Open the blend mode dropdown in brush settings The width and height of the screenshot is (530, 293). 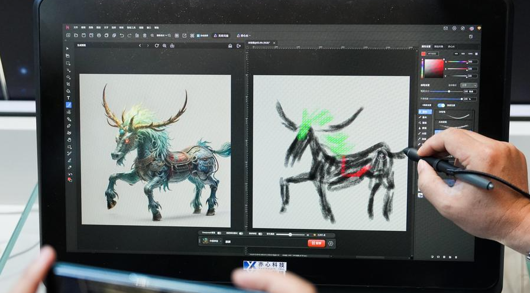click(469, 86)
